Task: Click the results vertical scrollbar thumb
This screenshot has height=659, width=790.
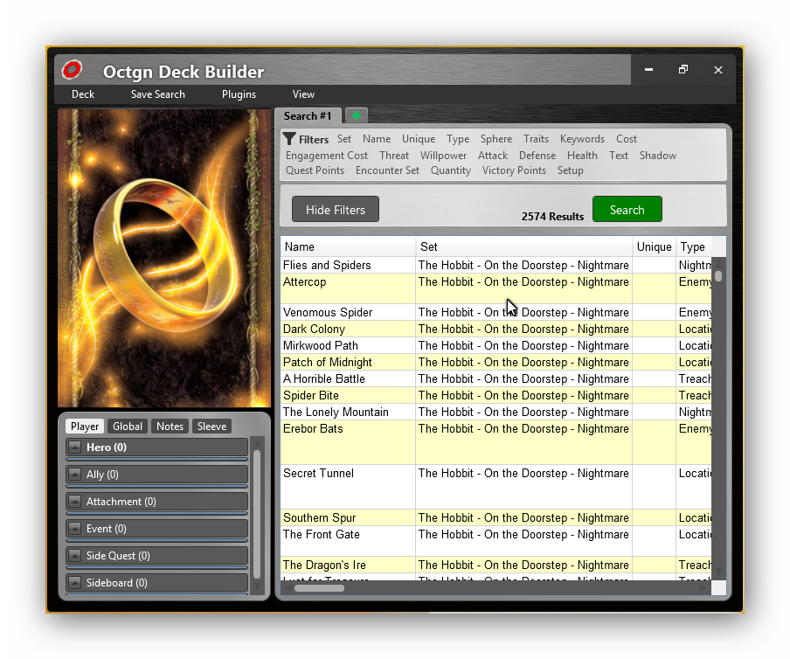Action: coord(718,276)
